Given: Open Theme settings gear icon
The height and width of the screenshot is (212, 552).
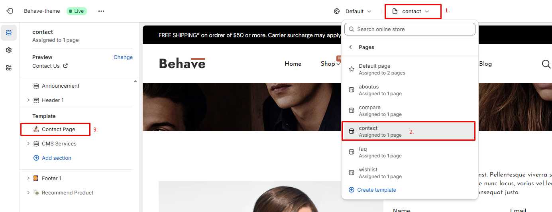Looking at the screenshot, I should point(9,50).
